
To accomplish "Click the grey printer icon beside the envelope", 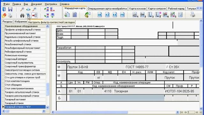I will tap(10, 16).
